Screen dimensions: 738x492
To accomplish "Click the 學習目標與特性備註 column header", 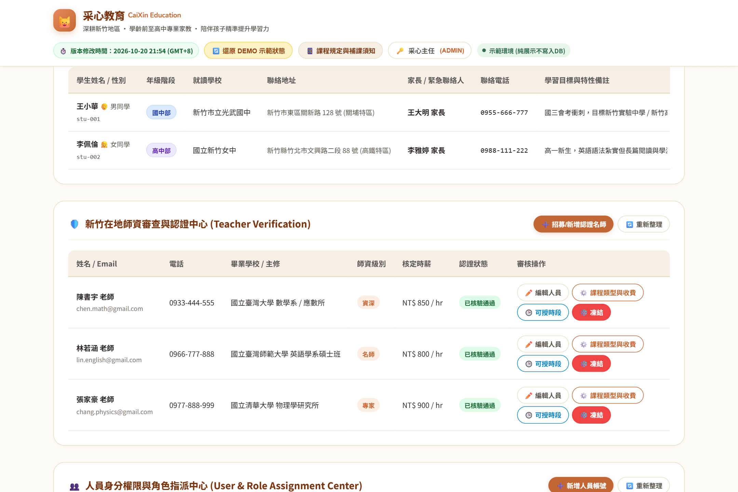I will point(577,80).
